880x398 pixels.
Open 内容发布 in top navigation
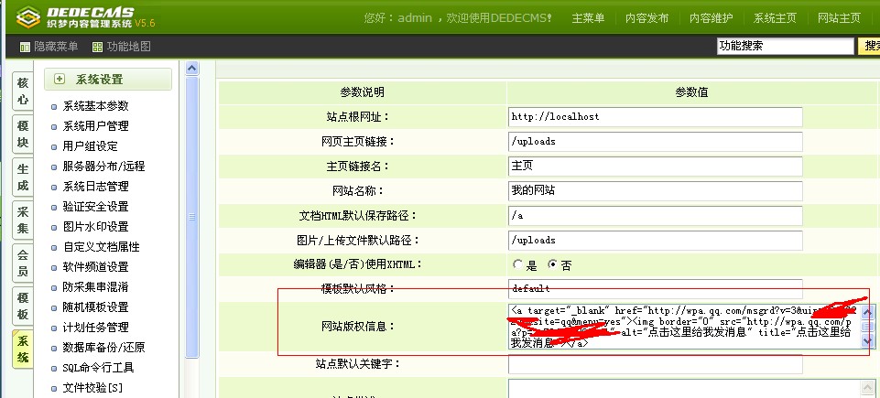646,18
